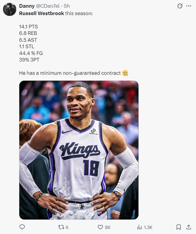Click the like count 86
This screenshot has width=196, height=234.
tap(108, 227)
